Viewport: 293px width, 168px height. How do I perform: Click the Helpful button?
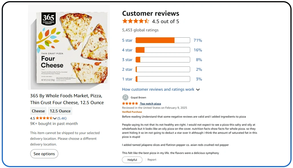132,160
